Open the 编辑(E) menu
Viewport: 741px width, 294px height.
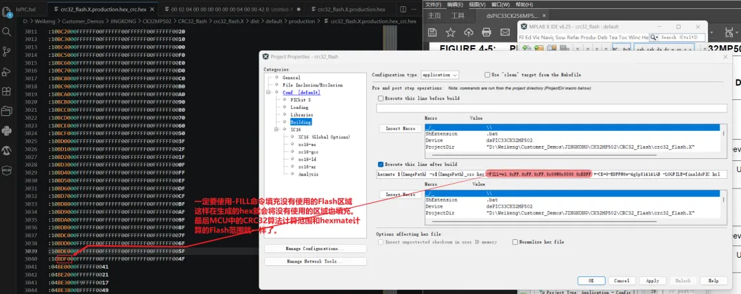point(455,4)
